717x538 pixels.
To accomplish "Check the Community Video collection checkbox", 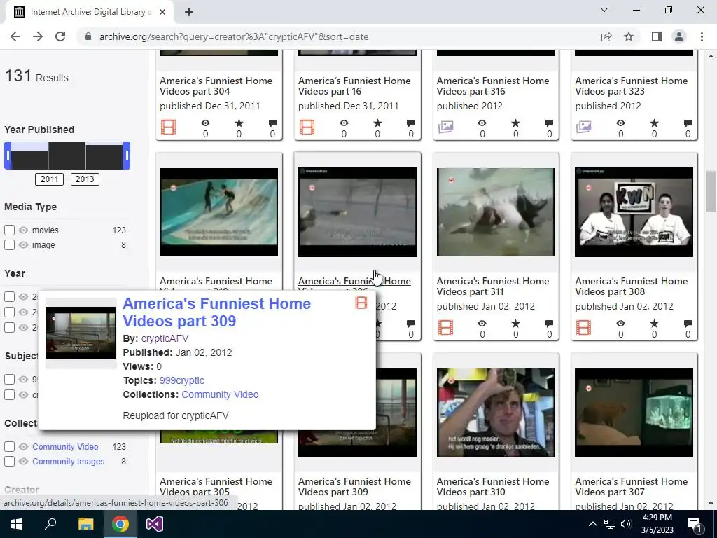I will click(10, 446).
